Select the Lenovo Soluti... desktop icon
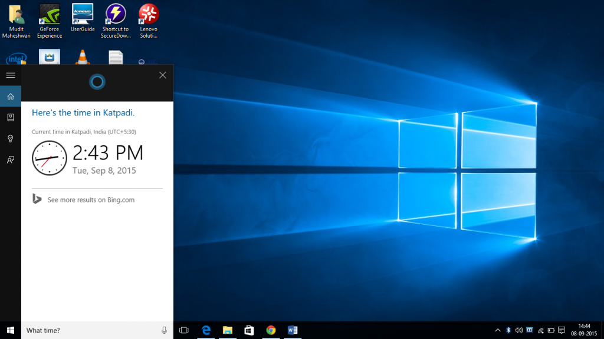 click(149, 22)
